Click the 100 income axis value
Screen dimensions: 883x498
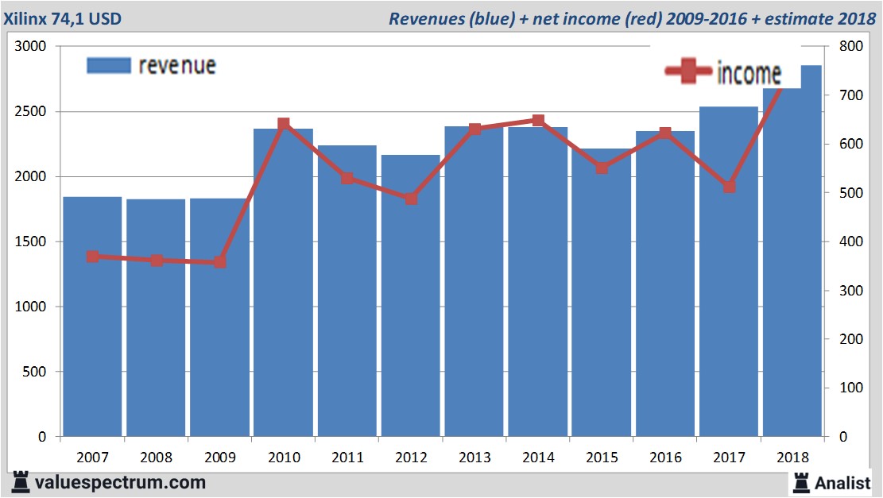(851, 388)
